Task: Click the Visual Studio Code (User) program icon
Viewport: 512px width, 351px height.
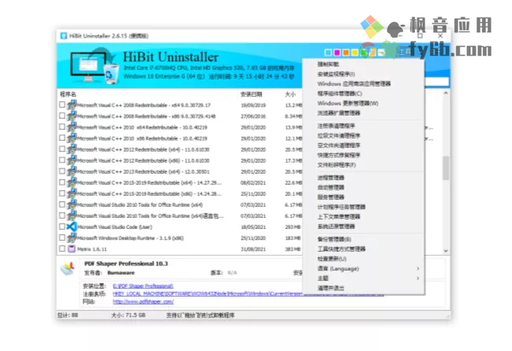Action: click(x=72, y=227)
